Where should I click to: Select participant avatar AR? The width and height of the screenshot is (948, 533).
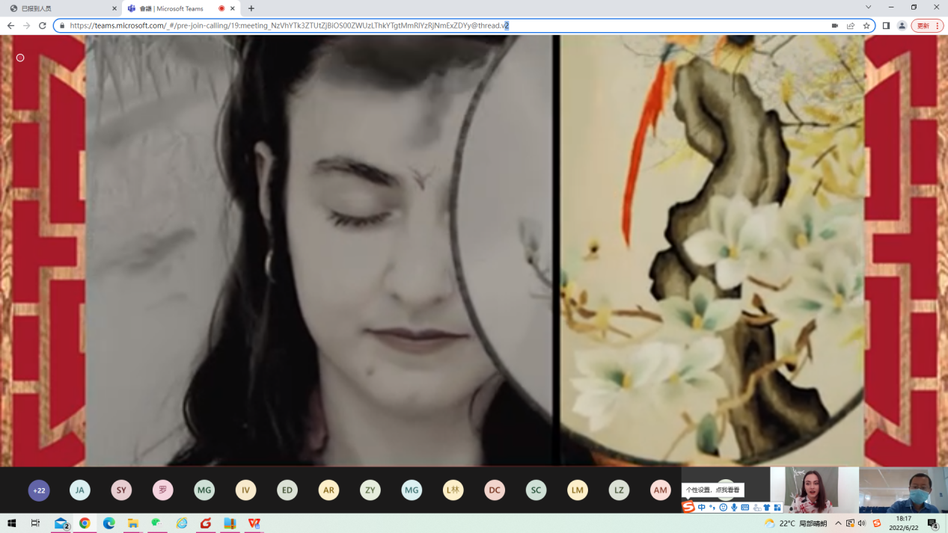coord(328,490)
